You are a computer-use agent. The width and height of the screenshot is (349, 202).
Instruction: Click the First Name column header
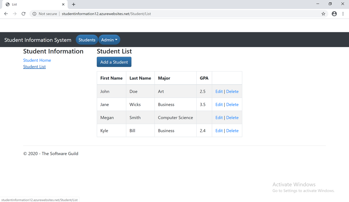[111, 78]
